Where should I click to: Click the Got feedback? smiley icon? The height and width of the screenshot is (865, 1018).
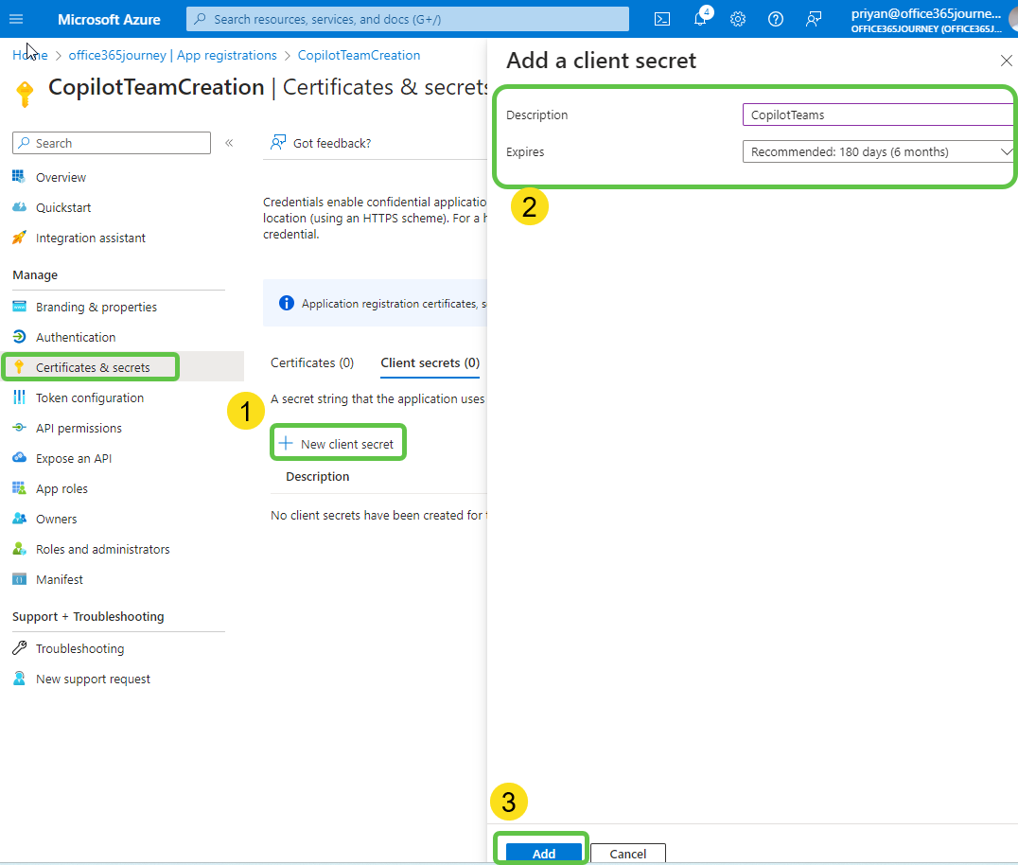tap(278, 142)
